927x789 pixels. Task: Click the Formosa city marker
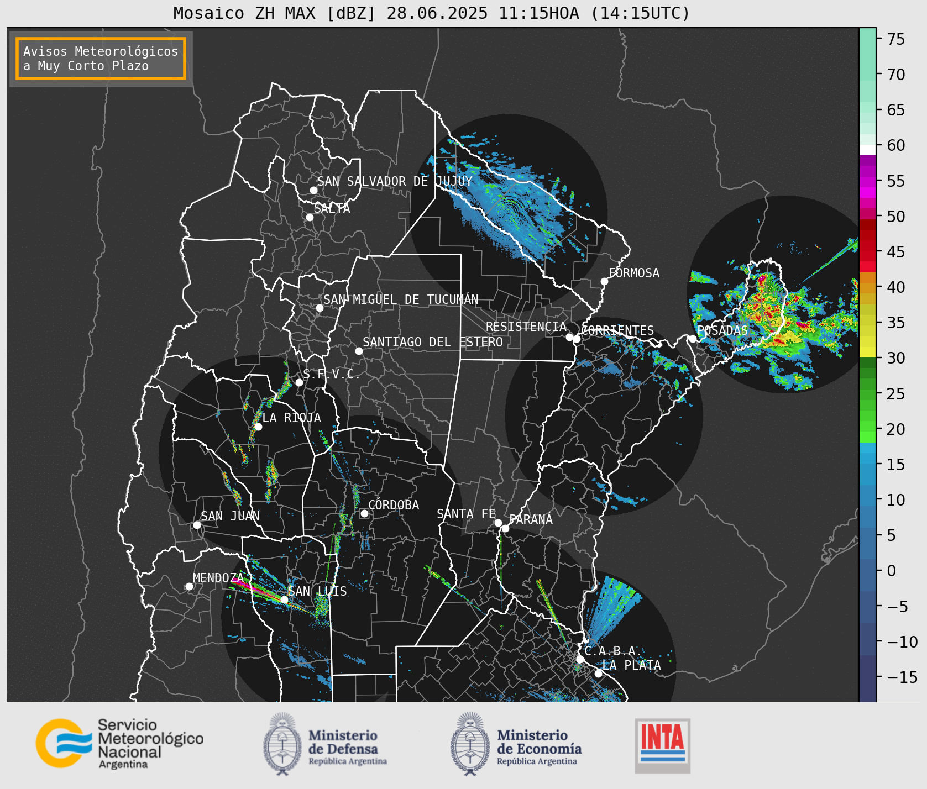coord(605,281)
